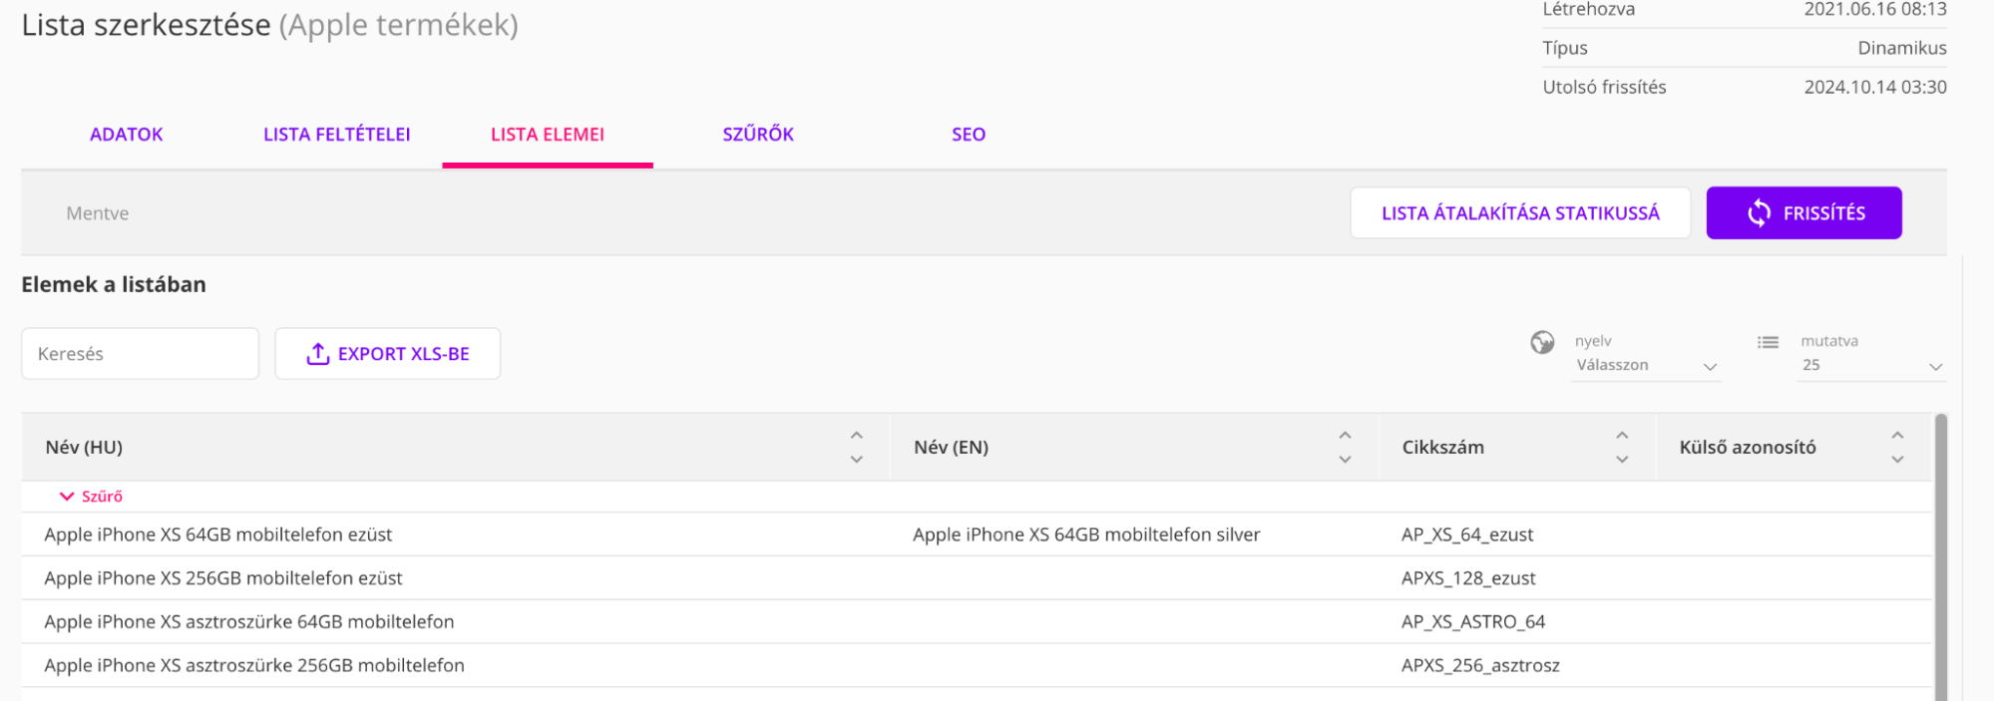
Task: Open the Lista feltételei tab
Action: tap(336, 135)
